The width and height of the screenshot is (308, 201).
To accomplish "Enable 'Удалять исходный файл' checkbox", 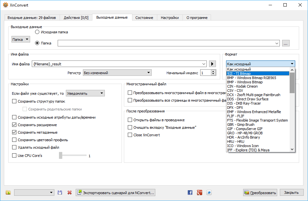I will 14,147.
